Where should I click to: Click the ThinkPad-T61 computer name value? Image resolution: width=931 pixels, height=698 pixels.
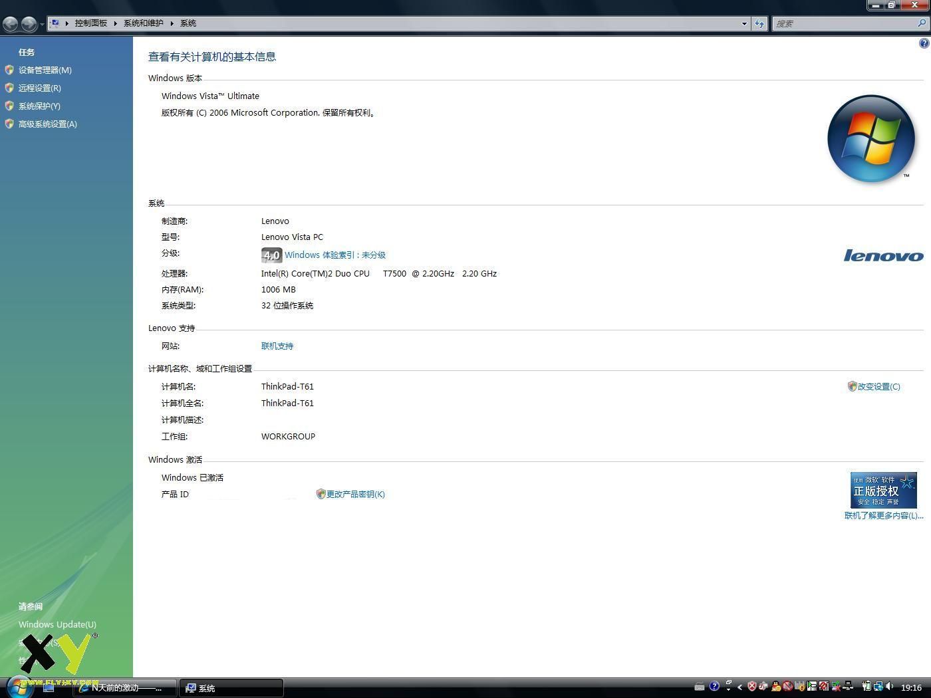click(x=287, y=386)
